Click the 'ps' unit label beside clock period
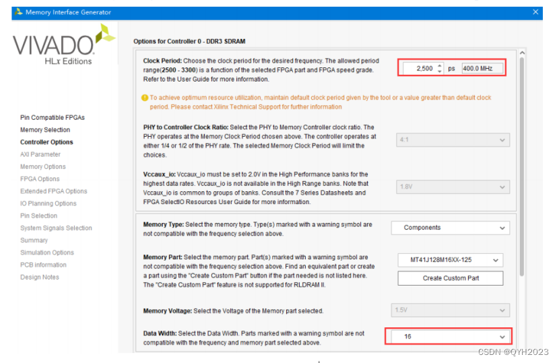 pos(451,69)
